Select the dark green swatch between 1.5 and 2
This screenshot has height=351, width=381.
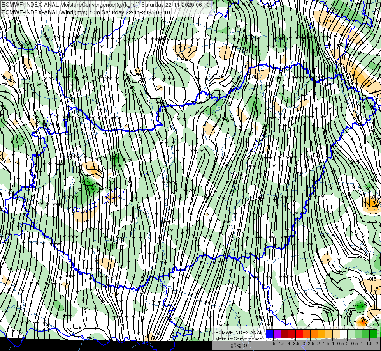(x=373, y=334)
